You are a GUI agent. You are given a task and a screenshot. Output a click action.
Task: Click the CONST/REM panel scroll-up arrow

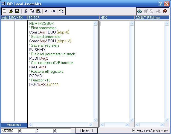tap(167, 23)
